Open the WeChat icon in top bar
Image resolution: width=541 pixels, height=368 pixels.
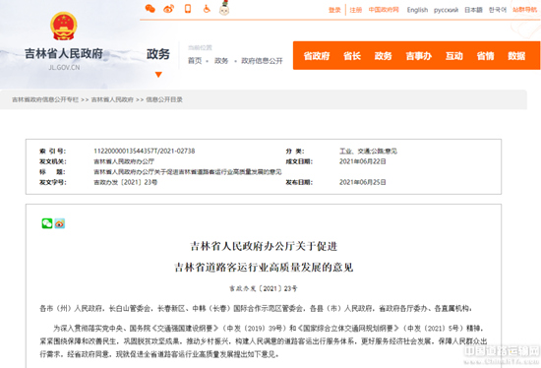150,9
